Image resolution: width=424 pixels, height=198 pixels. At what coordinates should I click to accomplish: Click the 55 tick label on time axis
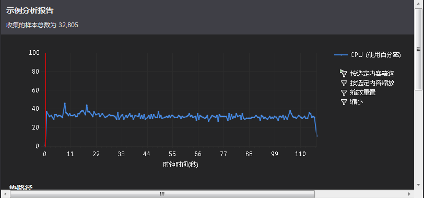pos(172,154)
